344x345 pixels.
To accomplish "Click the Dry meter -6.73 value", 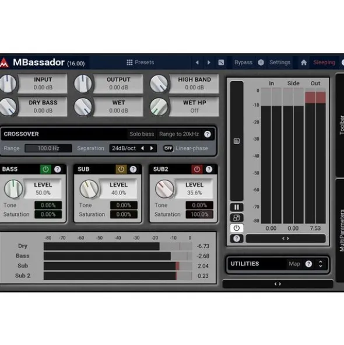I will click(203, 246).
